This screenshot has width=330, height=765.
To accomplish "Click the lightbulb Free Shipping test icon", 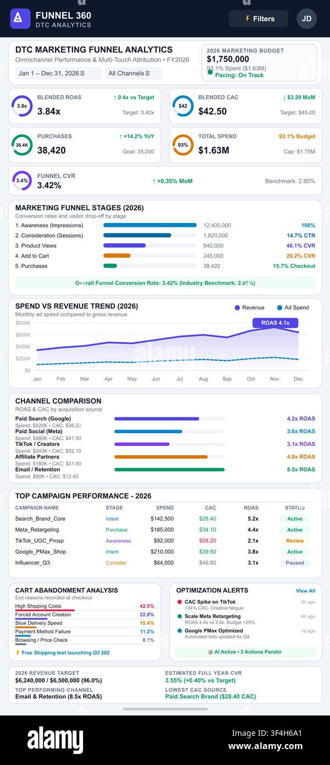I will 18,653.
